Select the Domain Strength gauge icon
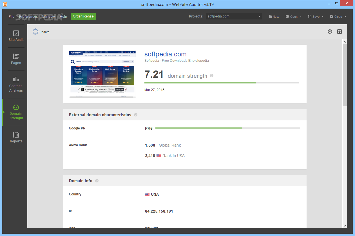The width and height of the screenshot is (355, 236). 16,107
